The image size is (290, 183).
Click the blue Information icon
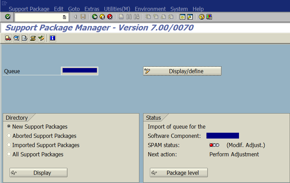pos(53,38)
